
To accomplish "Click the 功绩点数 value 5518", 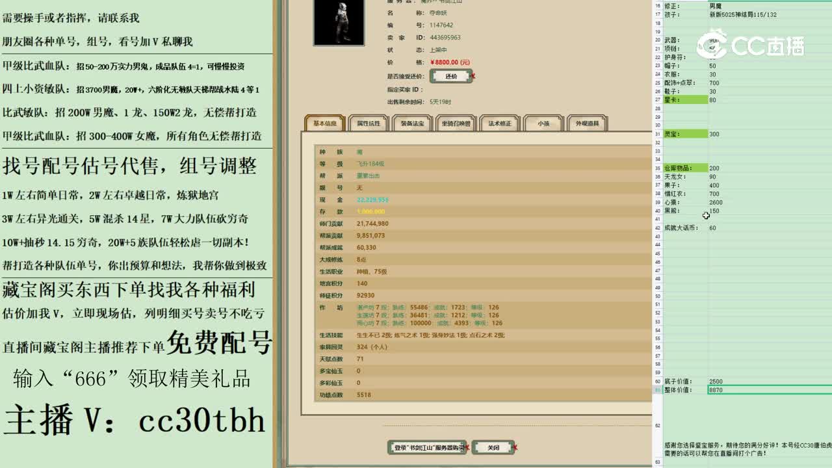I will pos(363,395).
